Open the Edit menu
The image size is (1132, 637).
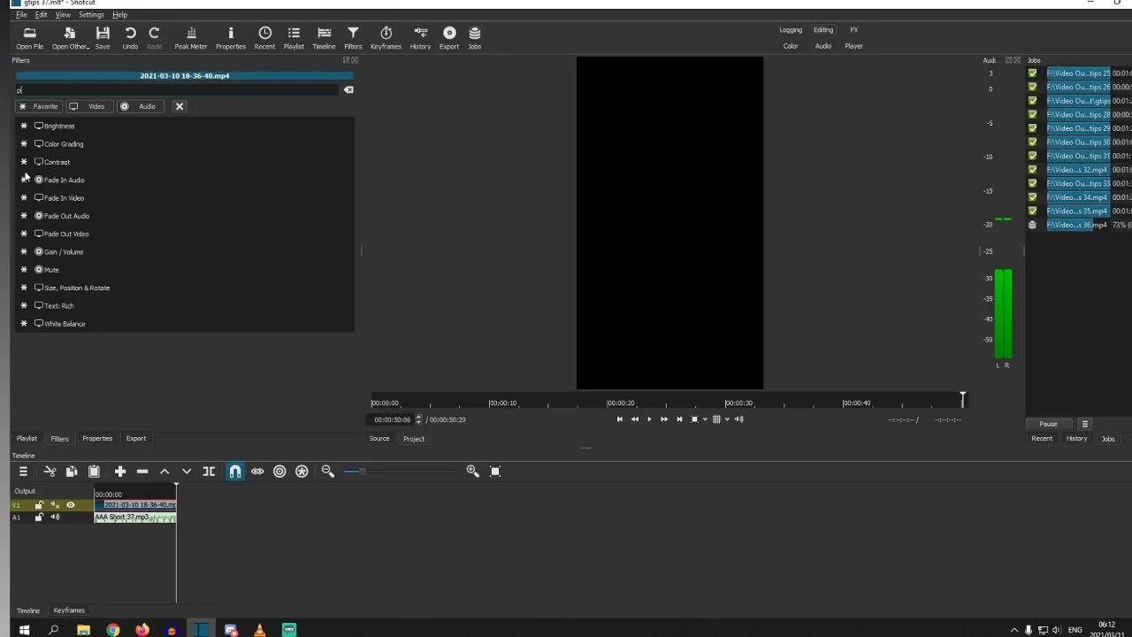(41, 15)
